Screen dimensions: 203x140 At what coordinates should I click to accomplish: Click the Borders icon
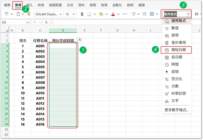[89, 14]
